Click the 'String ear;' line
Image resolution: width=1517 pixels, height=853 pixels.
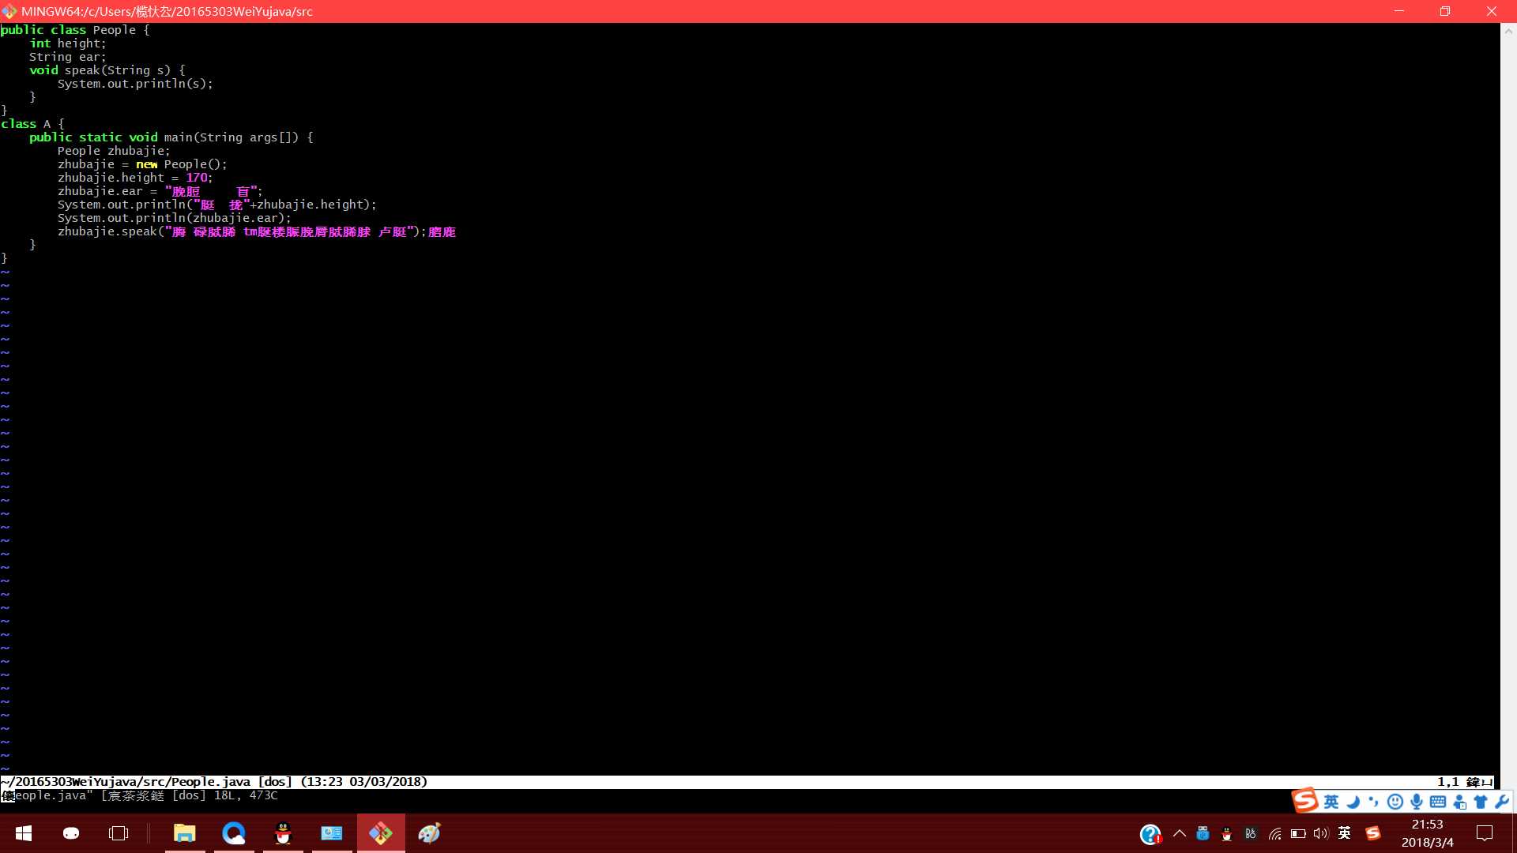pos(68,57)
